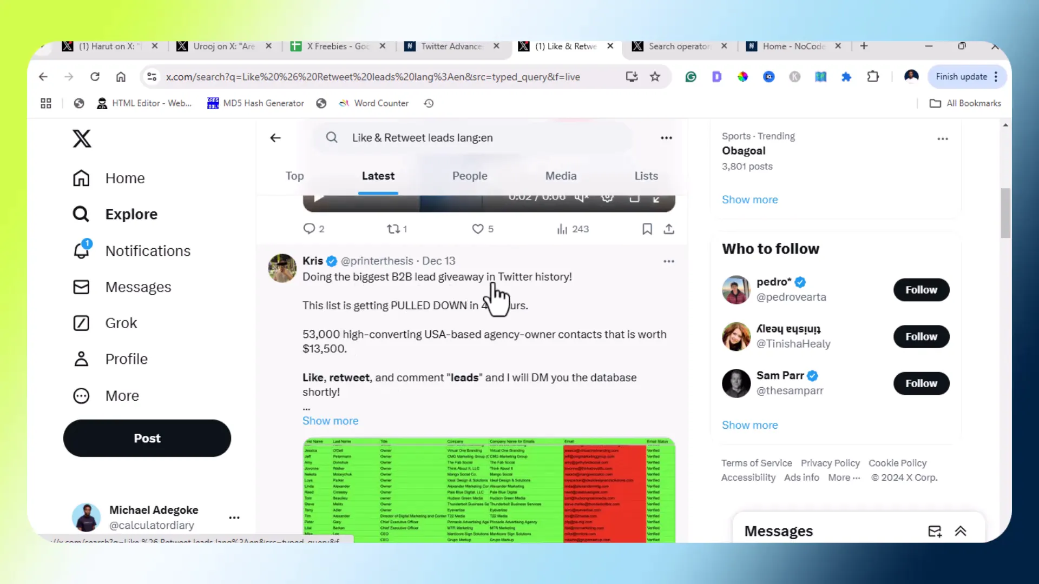Open search settings three-dot menu
The image size is (1039, 584).
[666, 137]
